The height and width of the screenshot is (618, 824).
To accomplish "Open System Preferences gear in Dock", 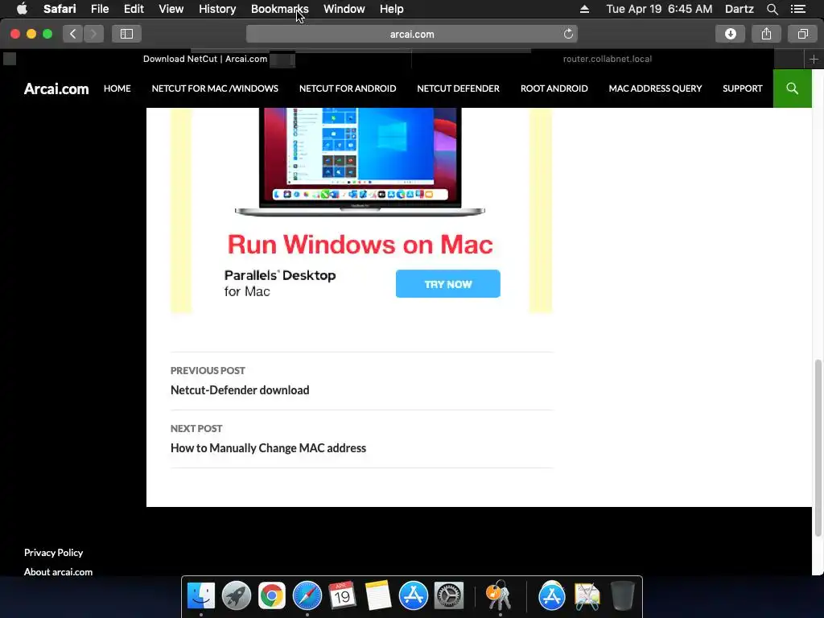I will click(449, 595).
